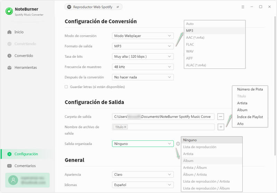277x193 pixels.
Task: Open the Después de la conversión dropdown
Action: point(143,77)
